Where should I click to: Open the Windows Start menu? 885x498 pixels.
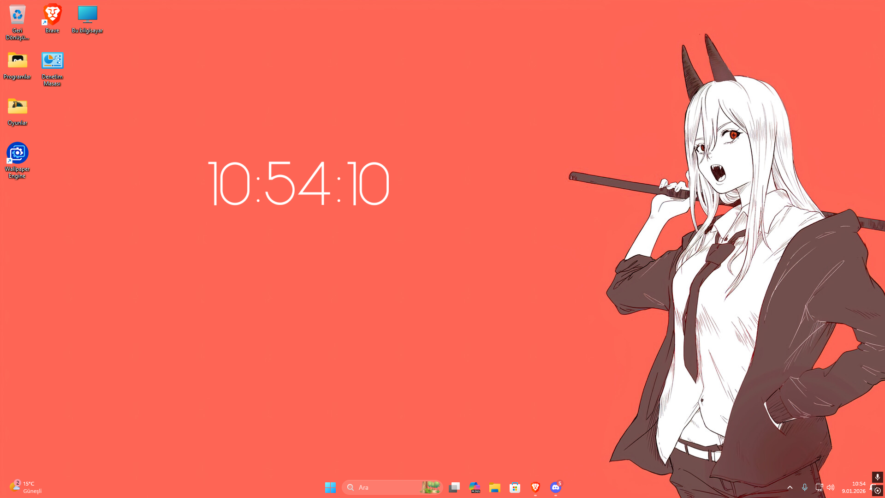[330, 487]
